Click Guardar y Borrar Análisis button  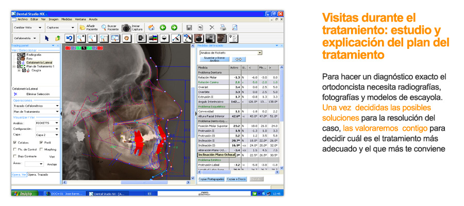[x=214, y=59]
